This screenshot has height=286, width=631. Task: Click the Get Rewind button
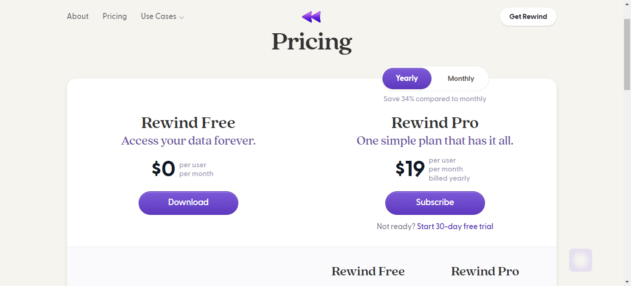coord(528,17)
